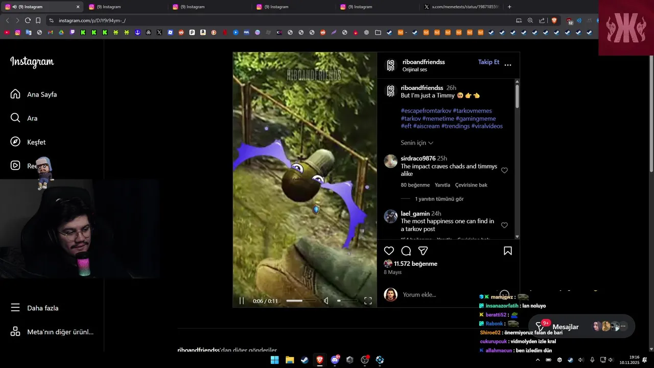The height and width of the screenshot is (368, 654).
Task: Click 'Yanıtla' under sirdraco9876's comment
Action: point(442,185)
